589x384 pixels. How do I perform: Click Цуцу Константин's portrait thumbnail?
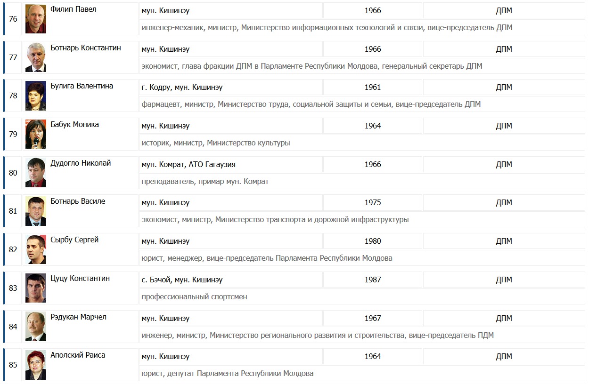[x=36, y=288]
